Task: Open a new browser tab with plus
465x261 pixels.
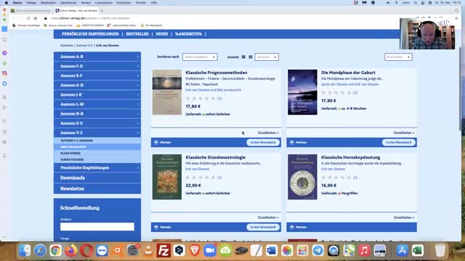Action: point(102,11)
